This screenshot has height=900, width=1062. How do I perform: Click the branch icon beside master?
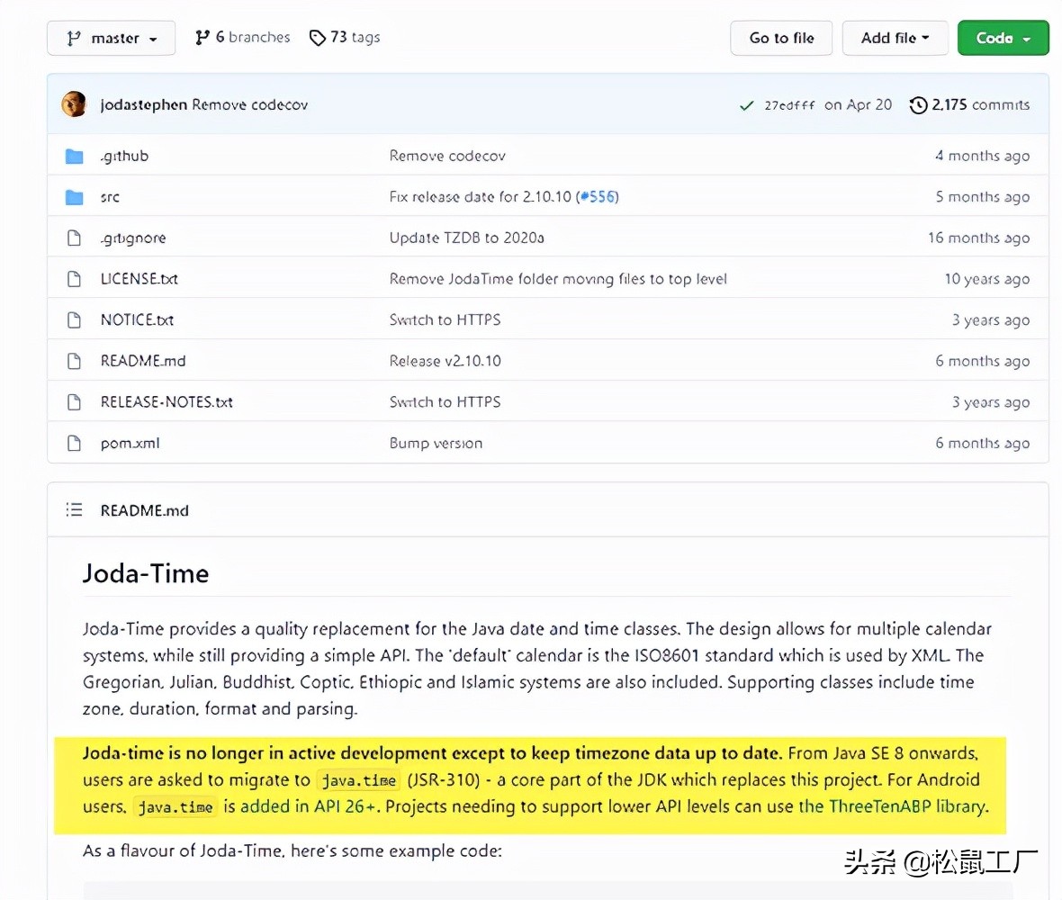pyautogui.click(x=74, y=39)
